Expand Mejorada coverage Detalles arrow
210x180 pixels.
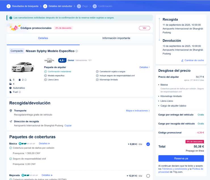(x=52, y=175)
